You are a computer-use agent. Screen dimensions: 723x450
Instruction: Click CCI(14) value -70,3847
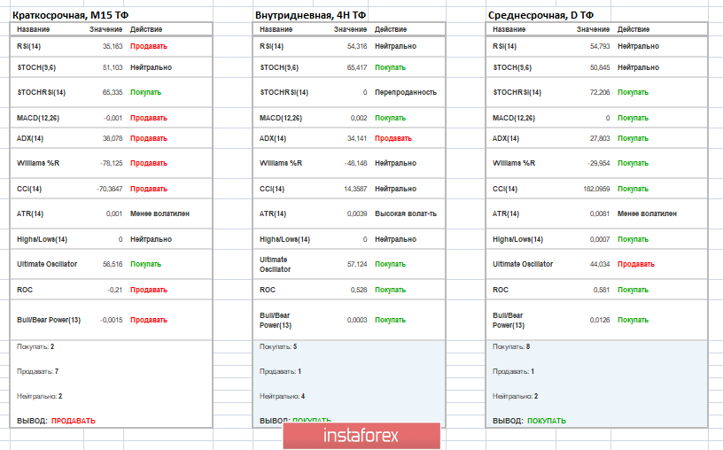pyautogui.click(x=110, y=189)
